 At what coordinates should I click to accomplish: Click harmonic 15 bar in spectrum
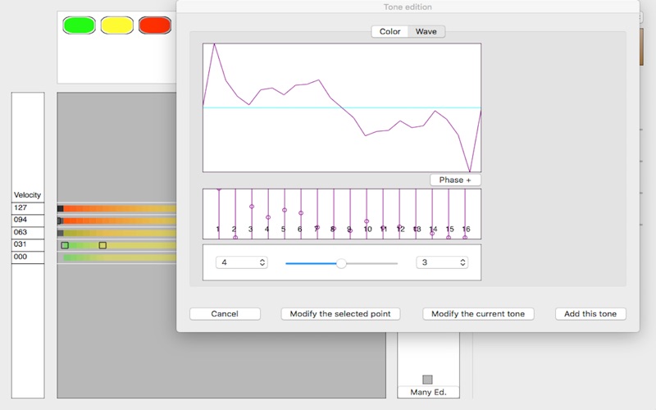click(x=449, y=214)
